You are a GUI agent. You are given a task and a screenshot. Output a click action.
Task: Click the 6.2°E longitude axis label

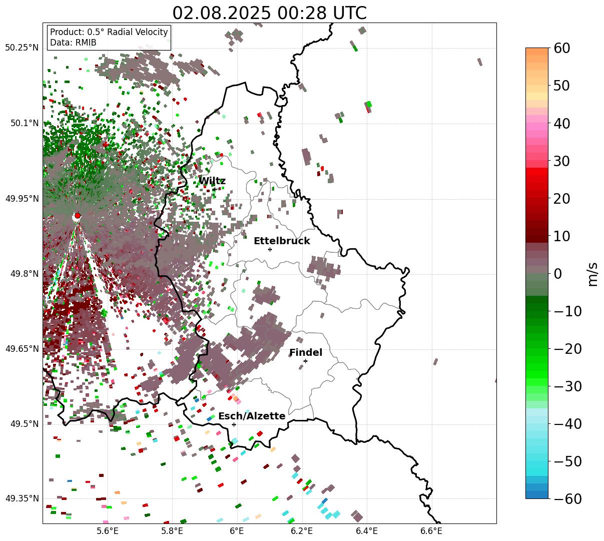coord(302,530)
